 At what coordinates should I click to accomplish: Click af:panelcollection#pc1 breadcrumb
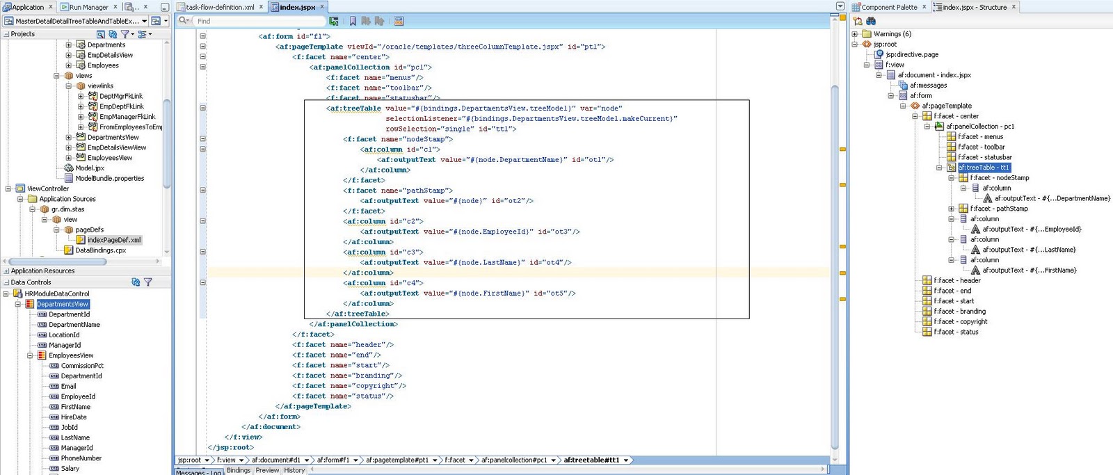coord(514,460)
